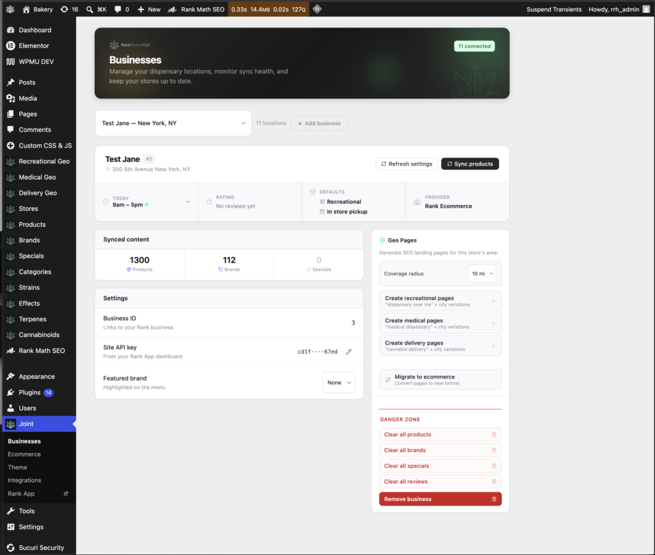655x555 pixels.
Task: Click the Add business button
Action: (x=319, y=123)
